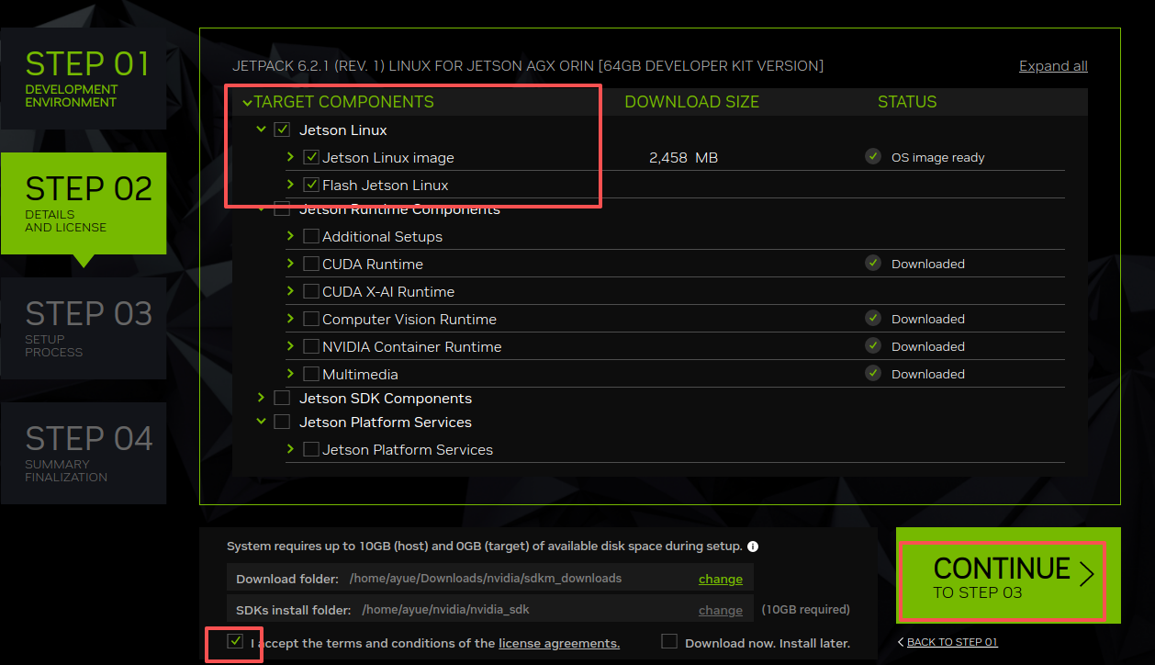Change the Download folder location

(721, 579)
